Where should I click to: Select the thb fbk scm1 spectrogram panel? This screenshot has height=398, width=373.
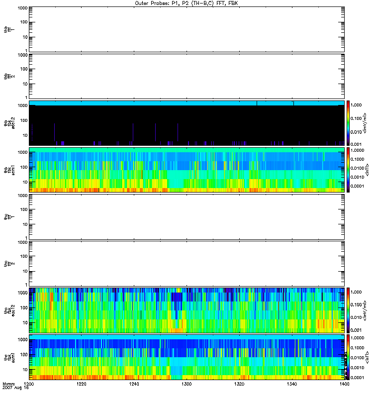click(x=186, y=170)
